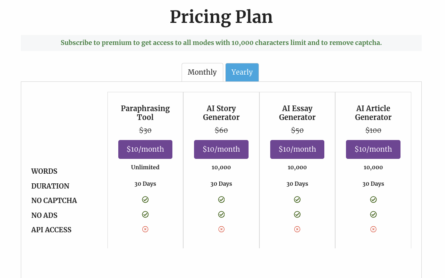The height and width of the screenshot is (278, 445).
Task: Click the crossed-out $100 price
Action: click(373, 130)
